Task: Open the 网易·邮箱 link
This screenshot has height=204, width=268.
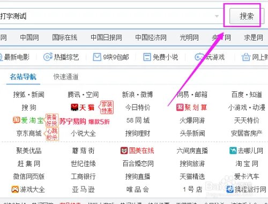Action: (x=192, y=95)
